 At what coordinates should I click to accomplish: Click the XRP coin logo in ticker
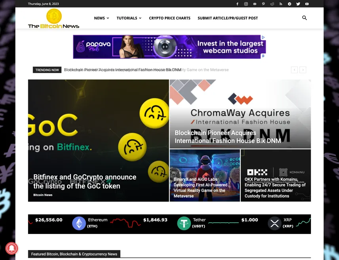(274, 223)
